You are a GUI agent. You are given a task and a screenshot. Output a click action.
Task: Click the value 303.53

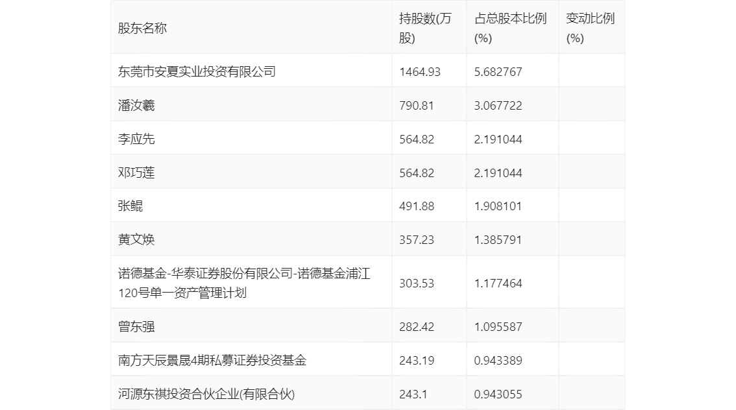tap(417, 283)
